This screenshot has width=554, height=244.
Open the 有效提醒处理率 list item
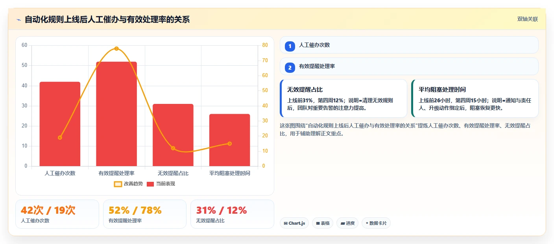pos(409,67)
